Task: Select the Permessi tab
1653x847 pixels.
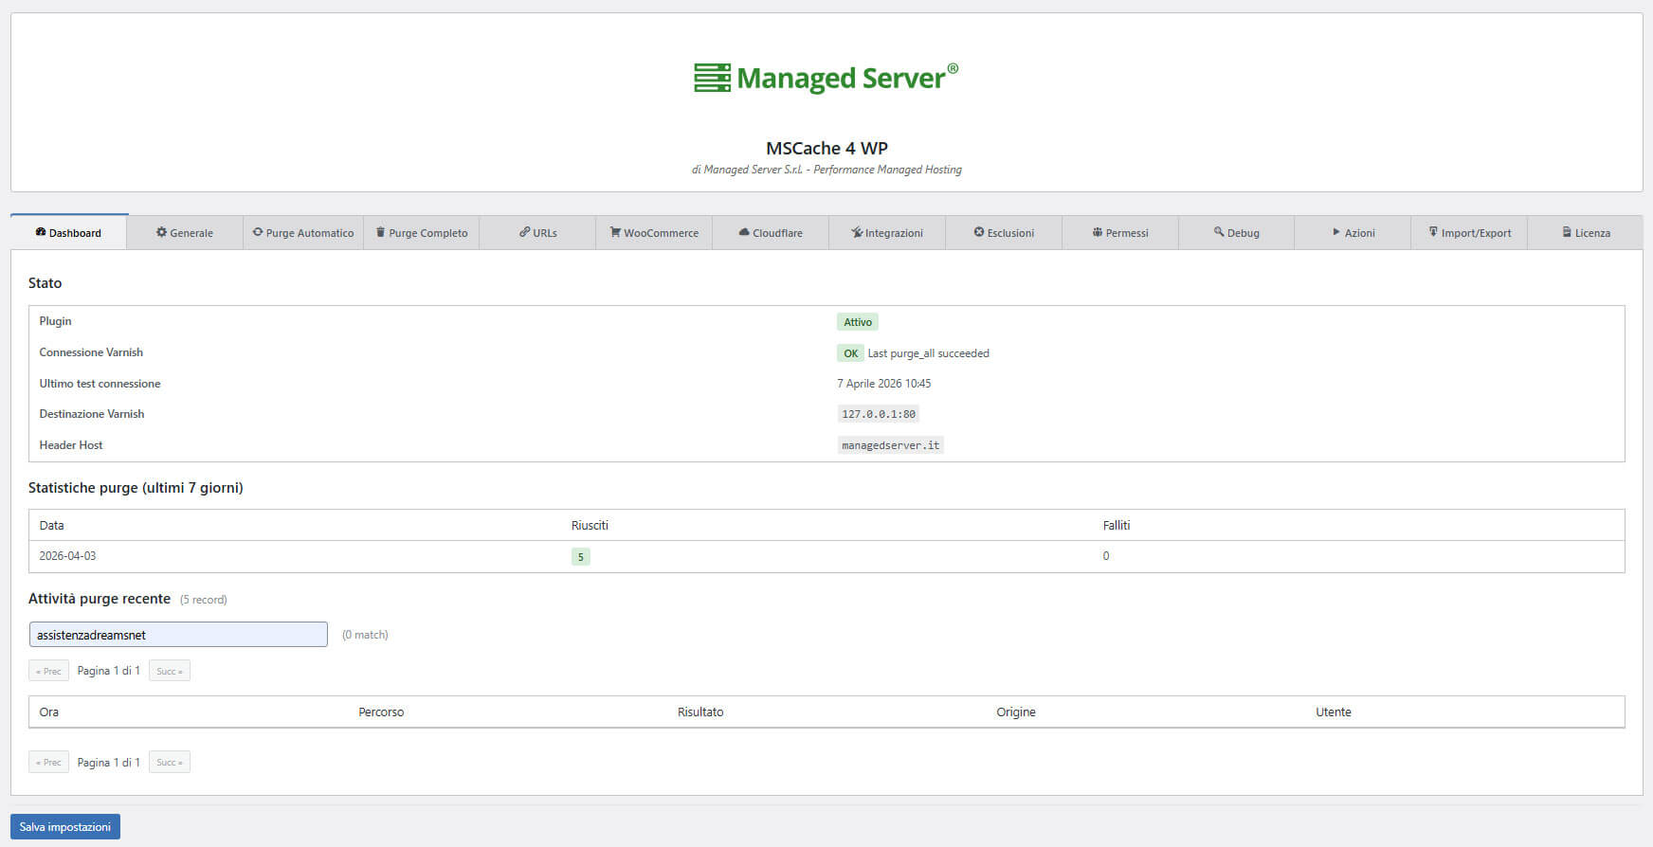Action: [x=1120, y=232]
